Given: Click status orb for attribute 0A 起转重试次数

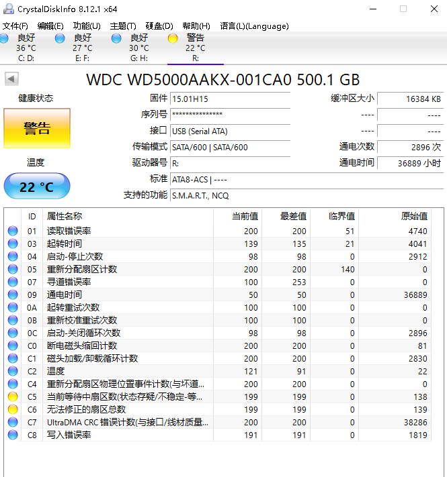Looking at the screenshot, I should coord(13,307).
